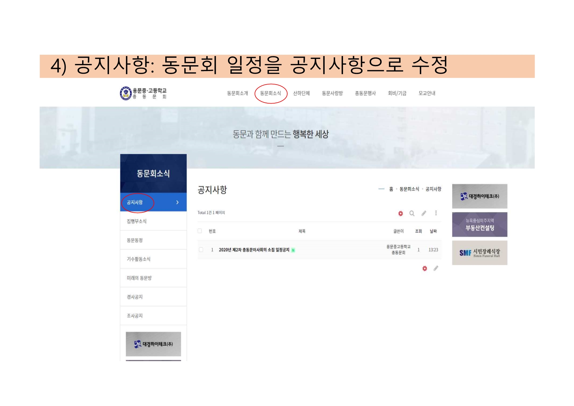Open the vertical three-dot more menu
The image size is (574, 406).
click(436, 213)
